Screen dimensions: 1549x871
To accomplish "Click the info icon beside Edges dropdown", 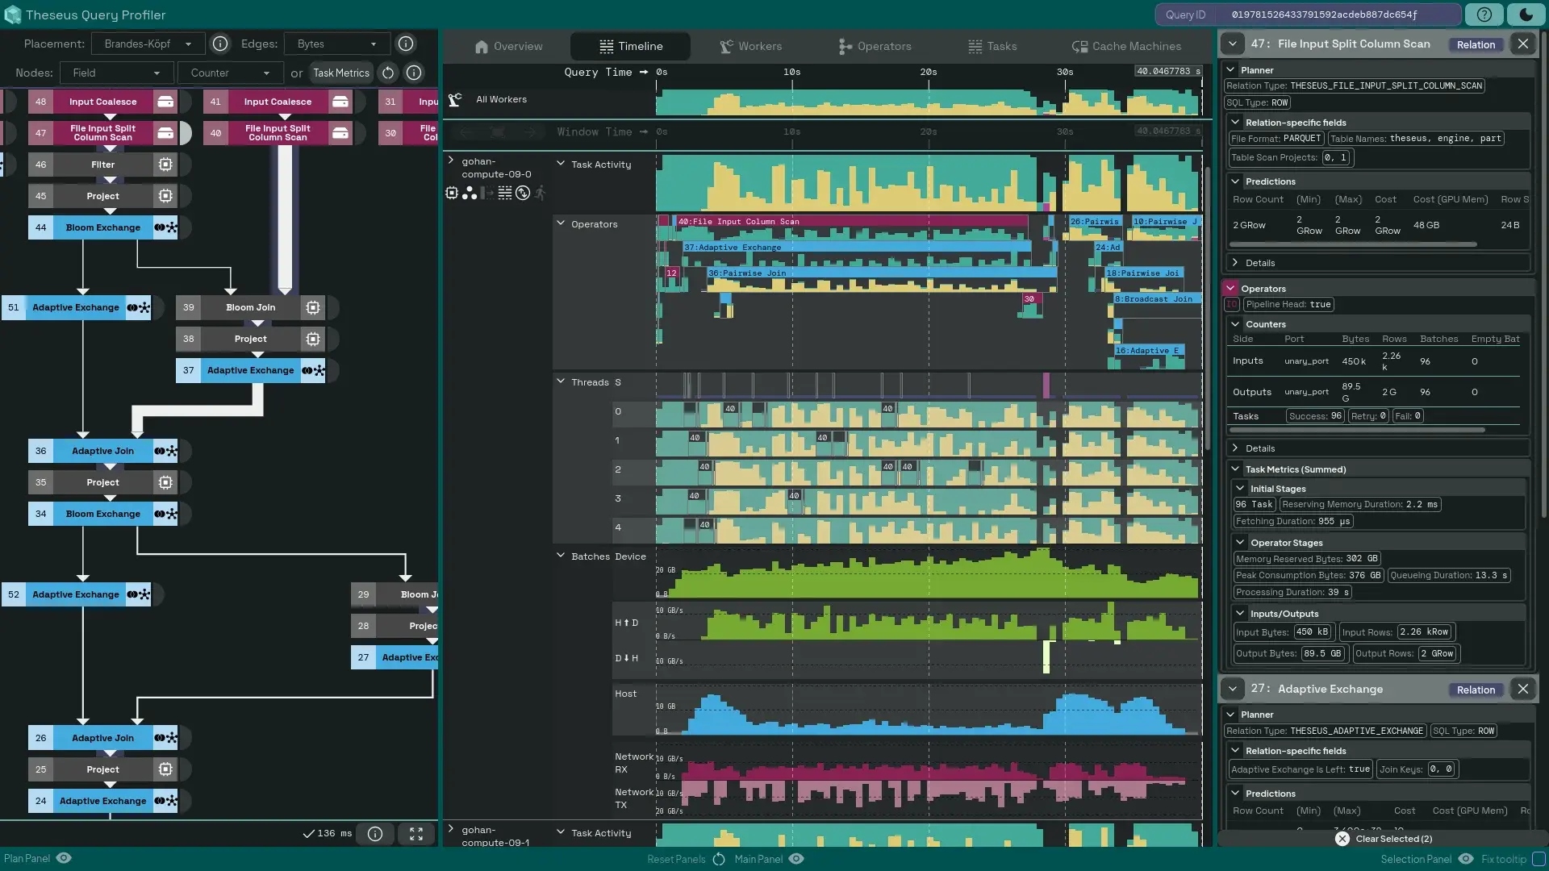I will point(406,44).
